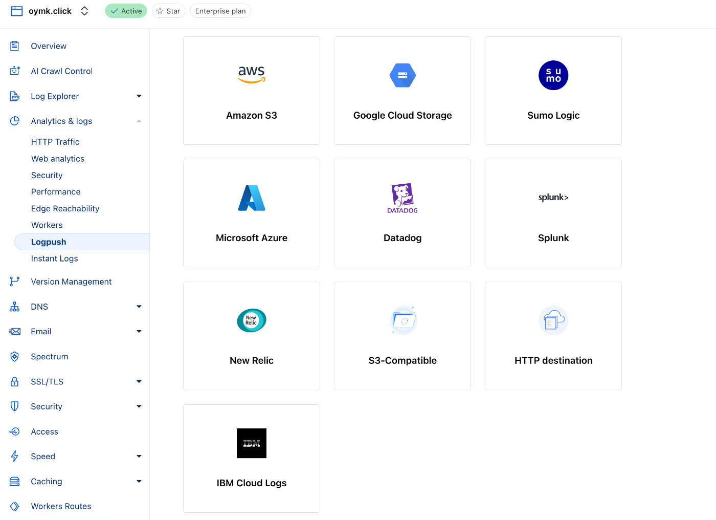This screenshot has height=520, width=716.
Task: Click the Access arrow icon
Action: [15, 431]
